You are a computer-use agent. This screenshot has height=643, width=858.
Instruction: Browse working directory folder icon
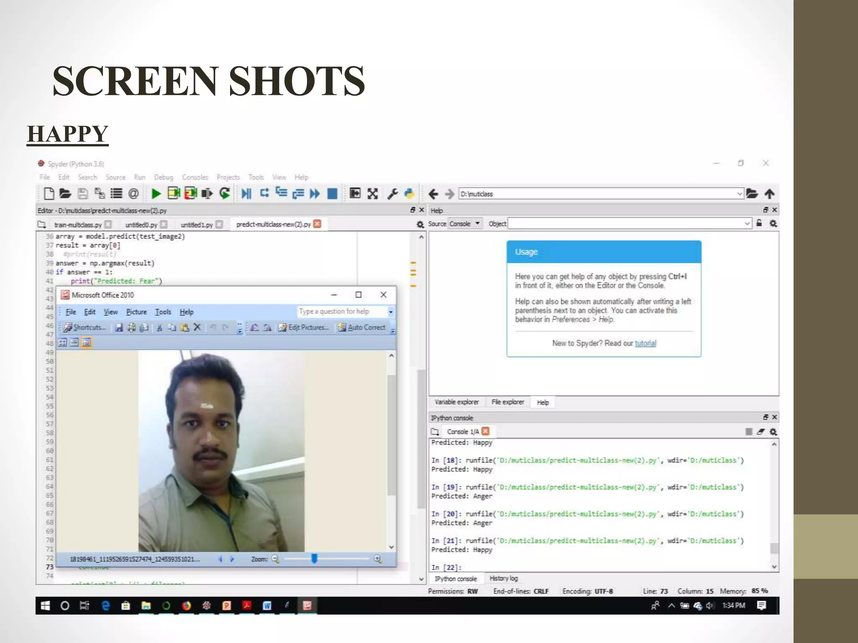tap(752, 193)
